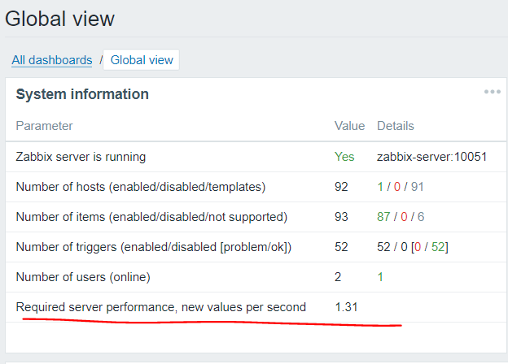508x364 pixels.
Task: Click the online users count 1
Action: pos(380,277)
